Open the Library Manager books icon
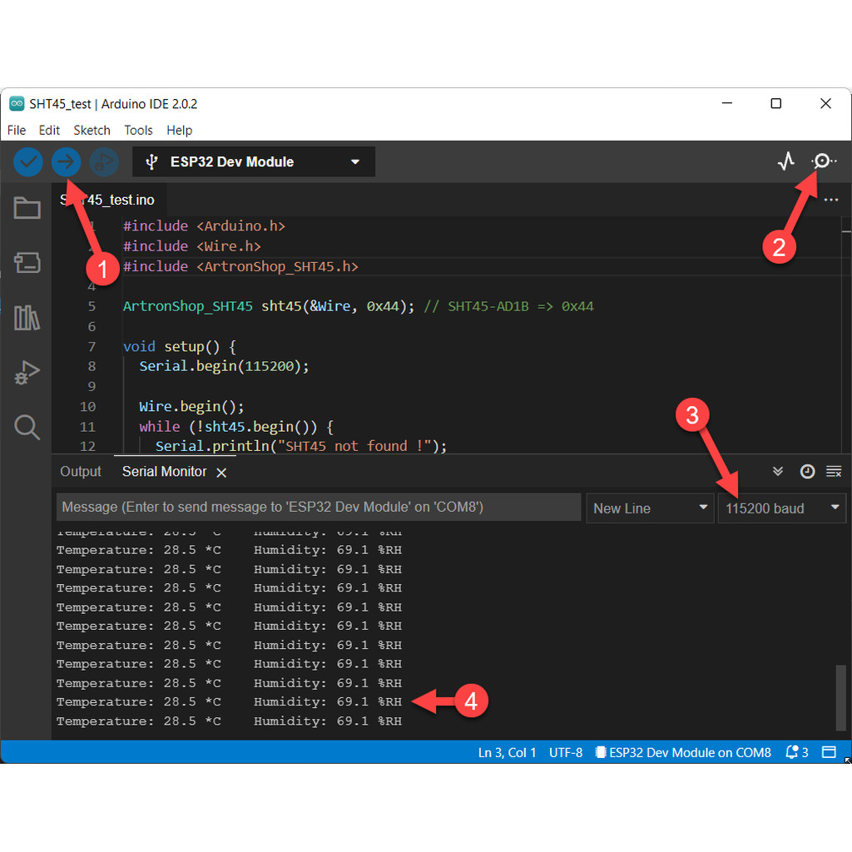The image size is (852, 852). (x=27, y=318)
